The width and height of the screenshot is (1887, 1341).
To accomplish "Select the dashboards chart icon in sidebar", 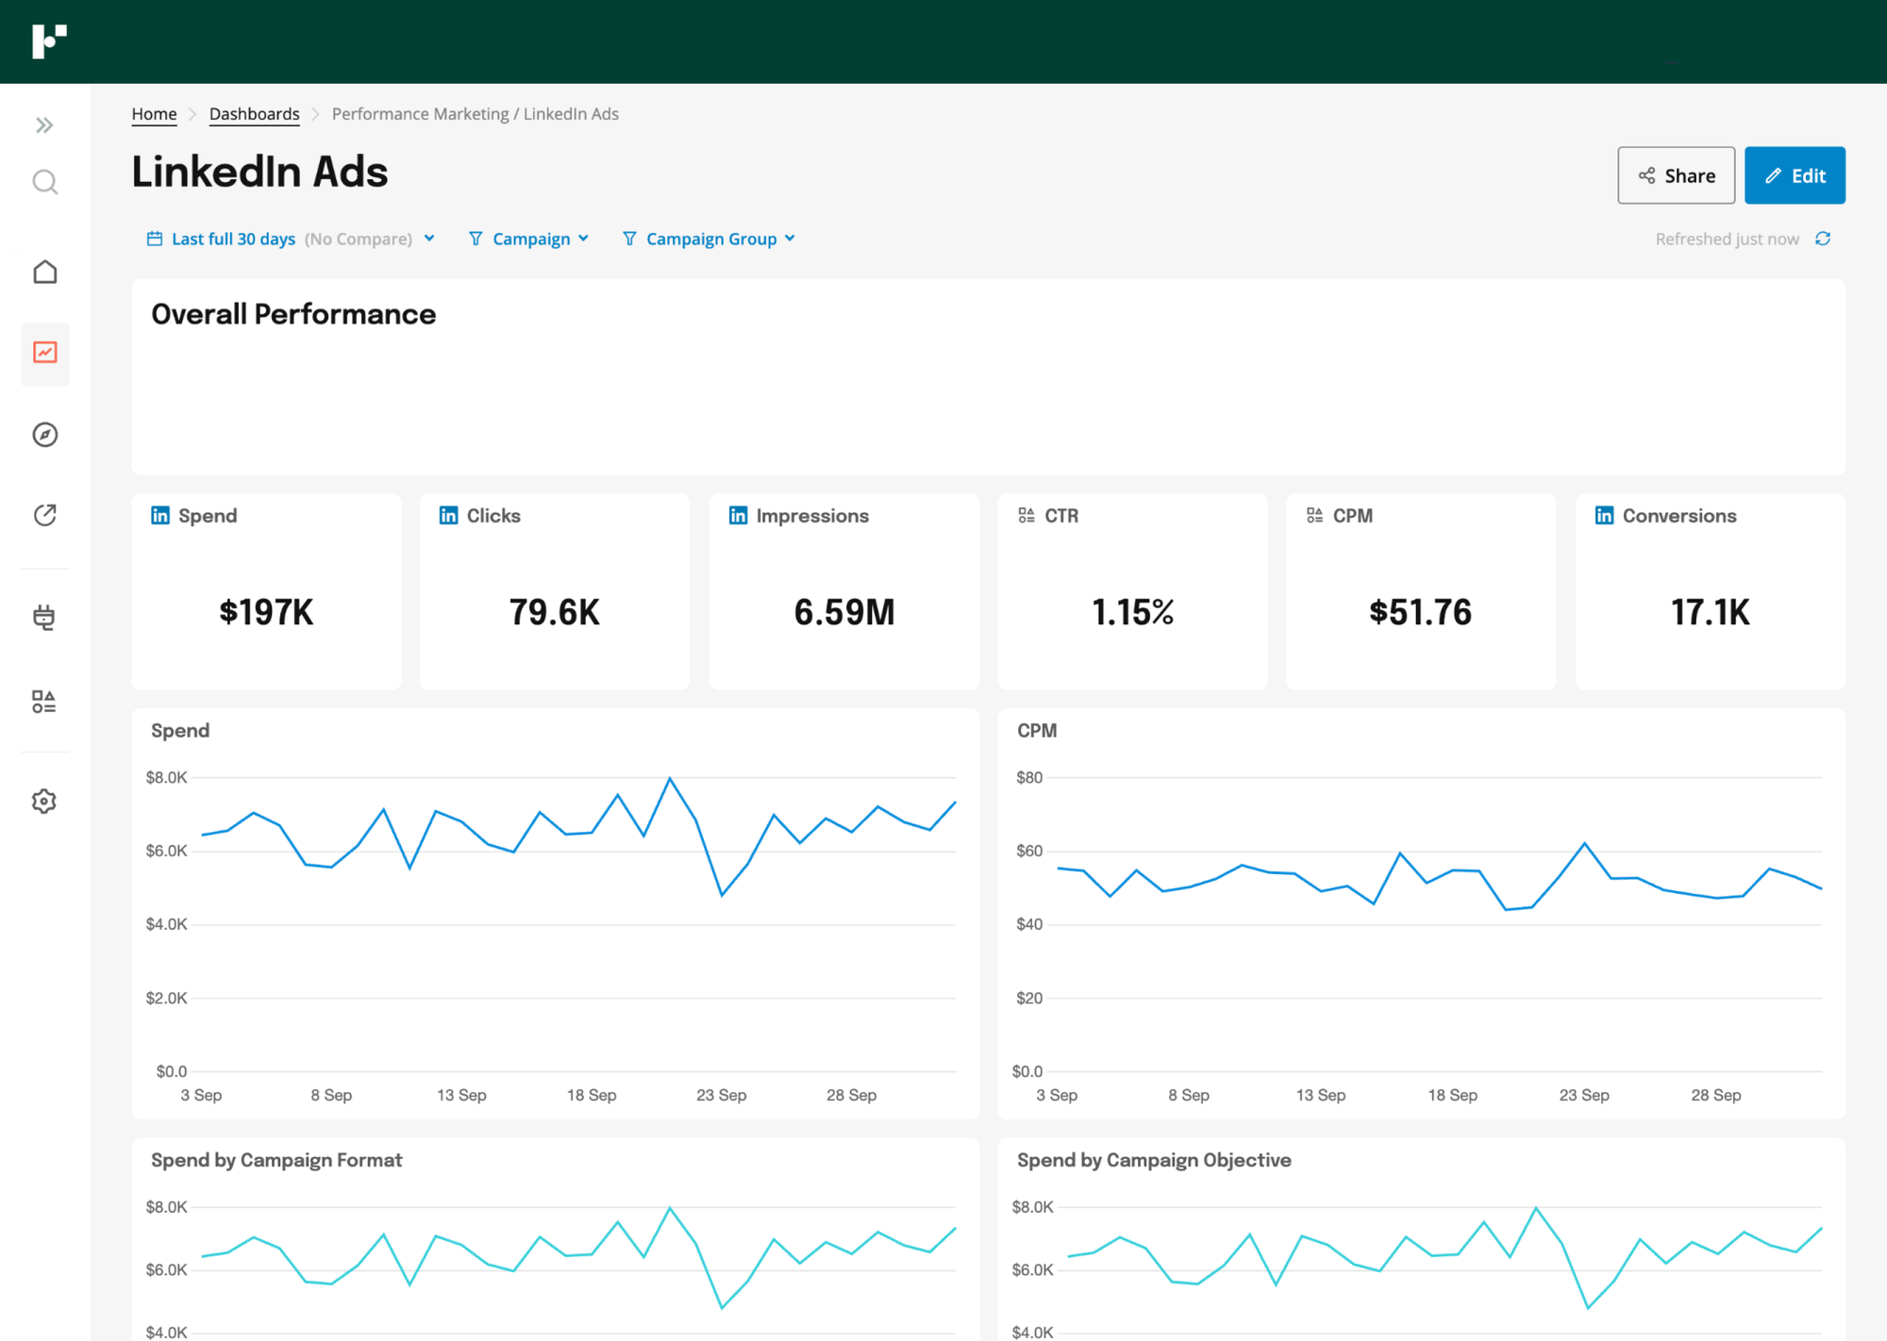I will click(x=44, y=353).
